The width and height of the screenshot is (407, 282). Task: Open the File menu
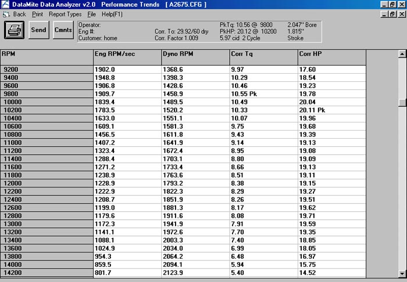91,15
